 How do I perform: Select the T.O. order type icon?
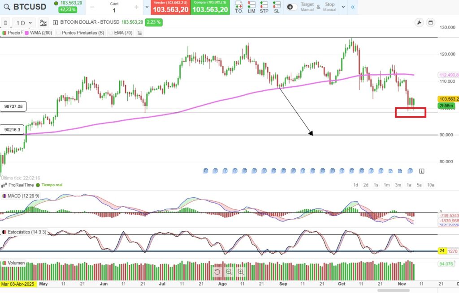(239, 8)
